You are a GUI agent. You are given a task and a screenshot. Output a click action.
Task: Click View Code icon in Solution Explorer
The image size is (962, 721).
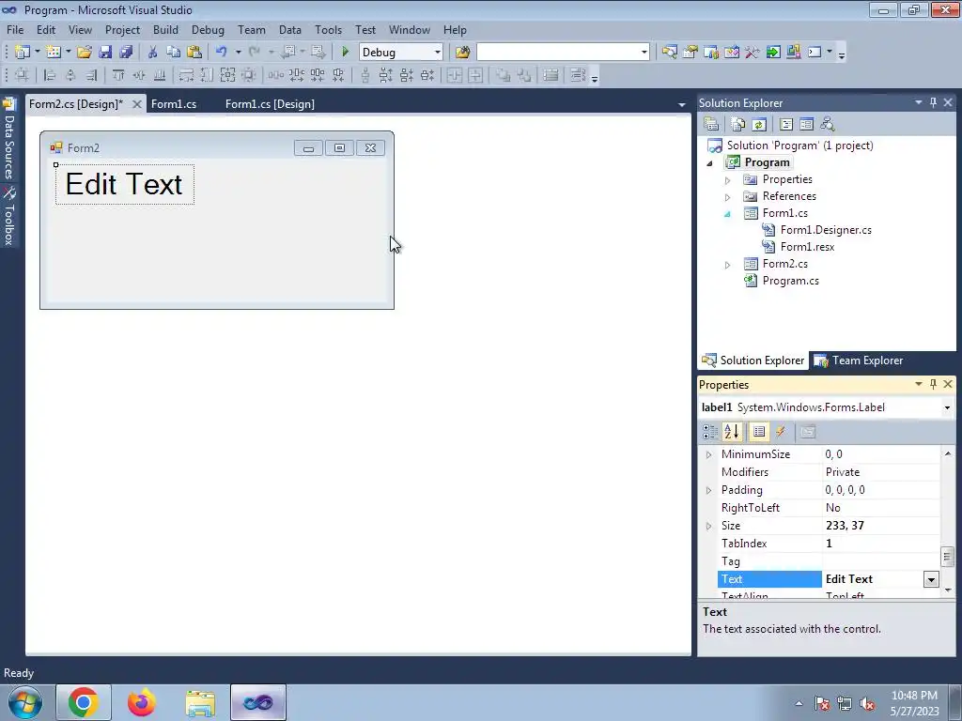[x=786, y=125]
